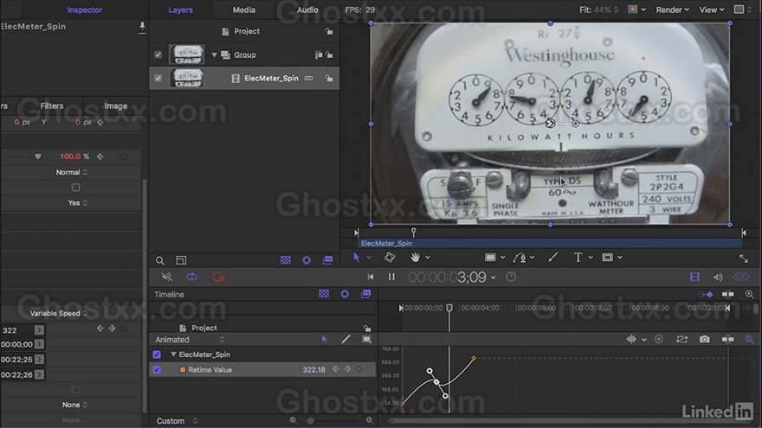The height and width of the screenshot is (428, 762).
Task: Open the Fit zoom level dropdown
Action: [x=598, y=10]
